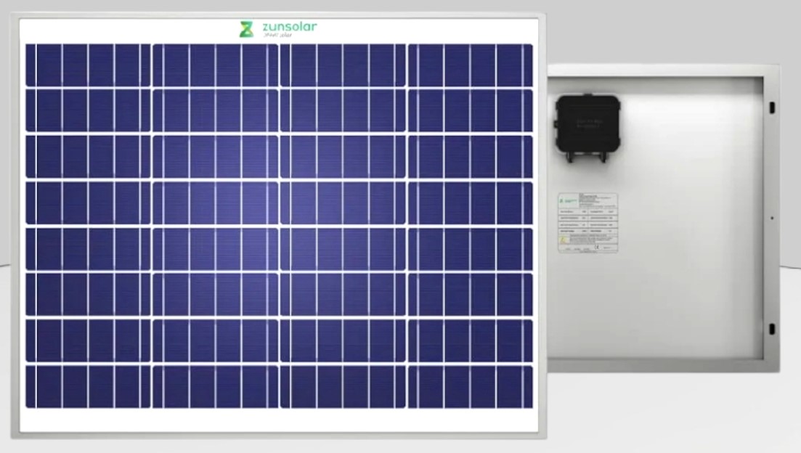Screen dimensions: 801x453
Task: Click the CE certification mark on spec label
Action: point(596,247)
